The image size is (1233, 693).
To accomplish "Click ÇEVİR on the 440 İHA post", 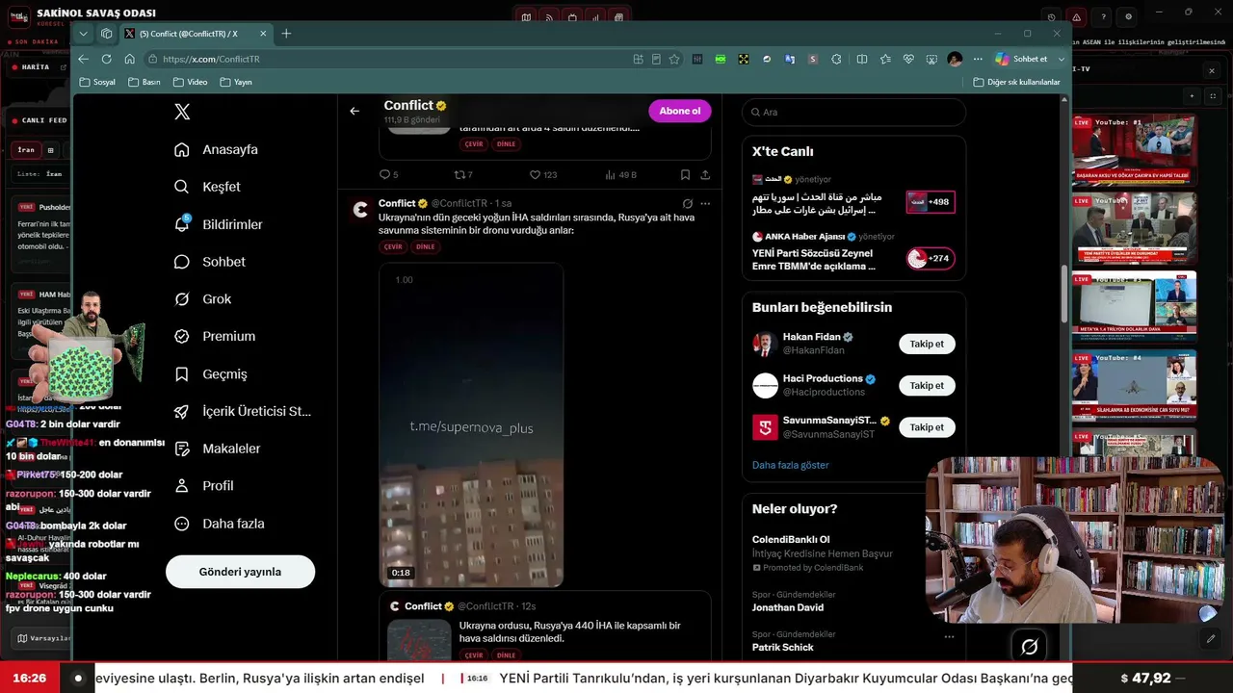I will tap(474, 655).
